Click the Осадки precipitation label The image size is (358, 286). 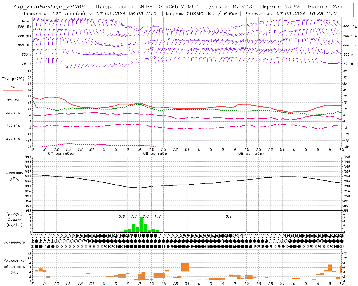point(15,220)
